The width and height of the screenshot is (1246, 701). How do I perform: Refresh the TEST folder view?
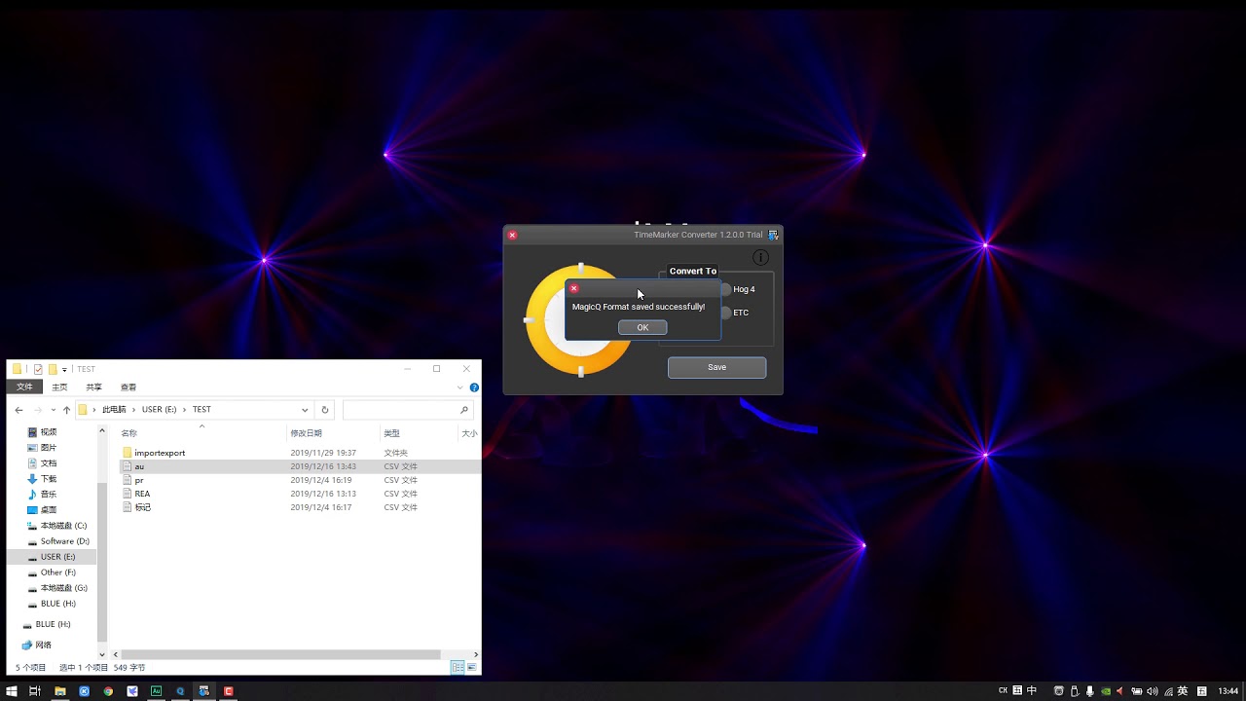click(x=325, y=410)
